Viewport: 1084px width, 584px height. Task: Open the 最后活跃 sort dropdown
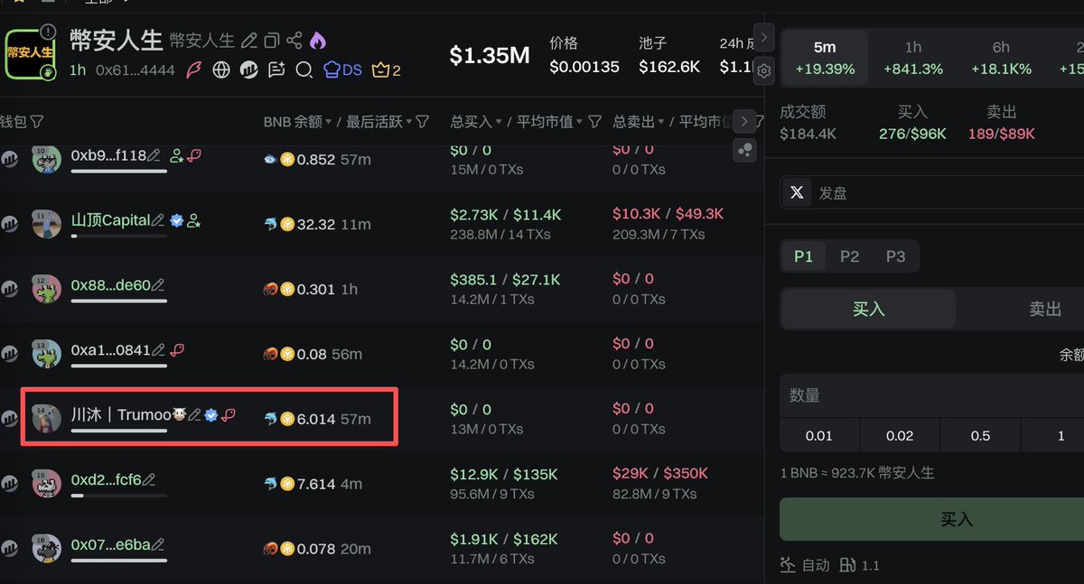tap(409, 122)
